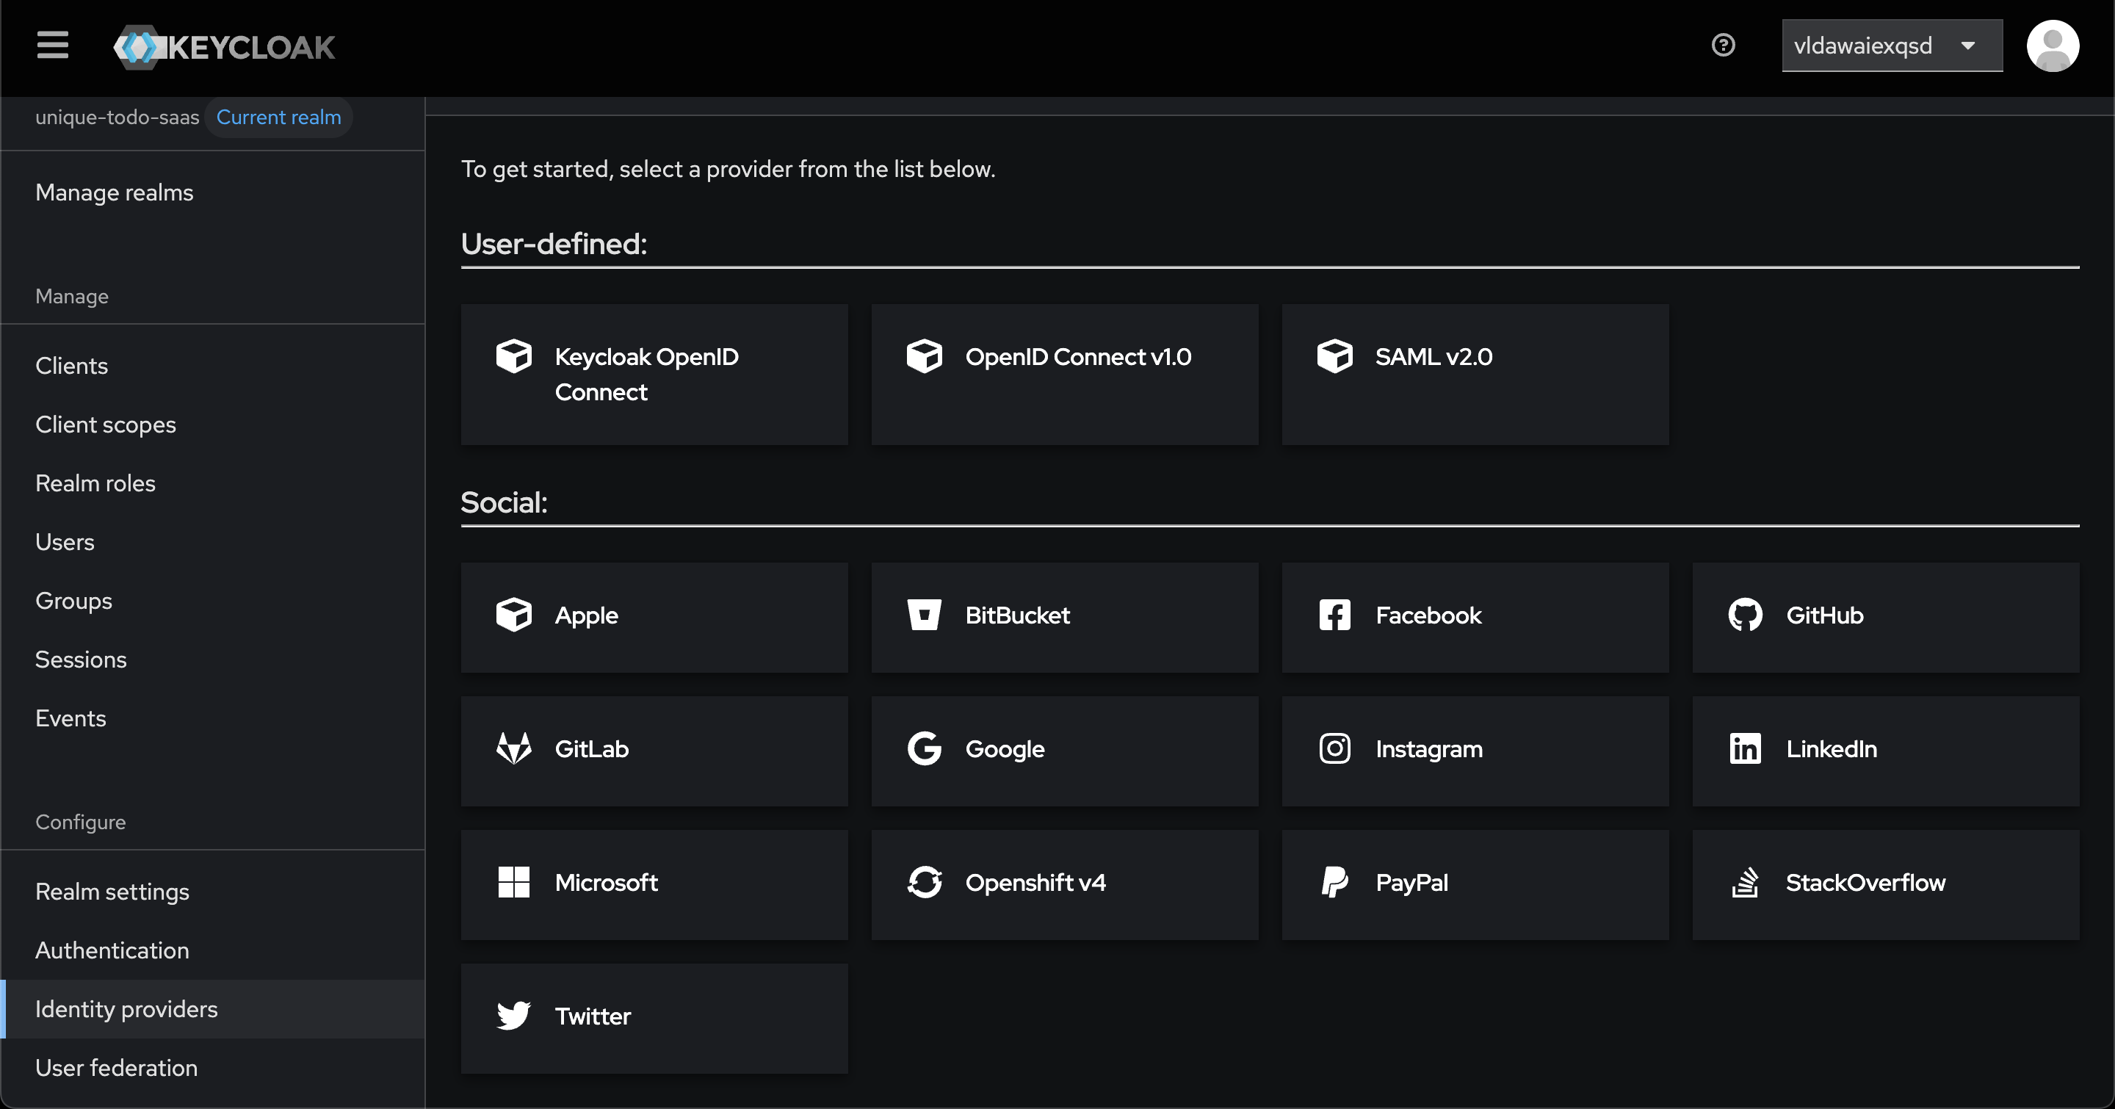Choose the LinkedIn provider name
2115x1109 pixels.
(x=1832, y=748)
